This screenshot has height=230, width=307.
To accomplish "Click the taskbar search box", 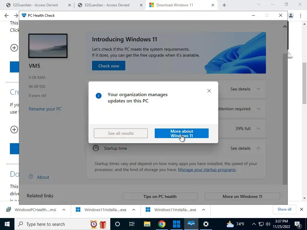I will [x=62, y=224].
